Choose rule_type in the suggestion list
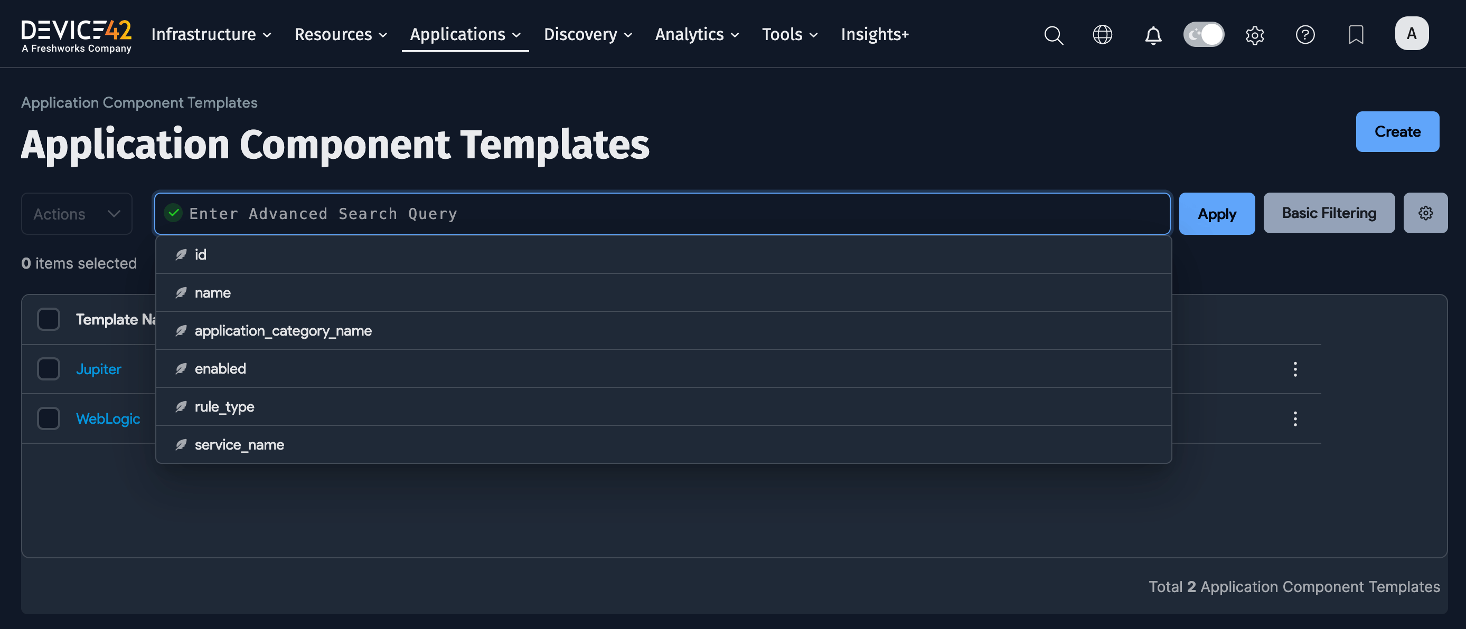Screen dimensions: 1466x629 pos(224,407)
